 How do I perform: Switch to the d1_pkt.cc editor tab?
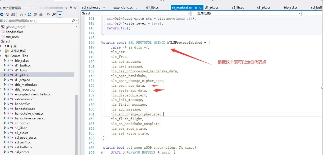click(211, 8)
